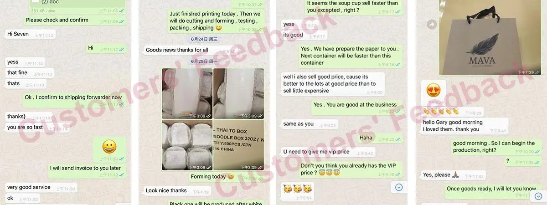This screenshot has height=205, width=547.
Task: Open the bottom-left packed cups photo
Action: pos(187,145)
